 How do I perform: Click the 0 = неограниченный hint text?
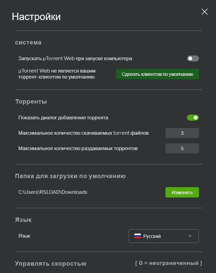[x=169, y=263]
